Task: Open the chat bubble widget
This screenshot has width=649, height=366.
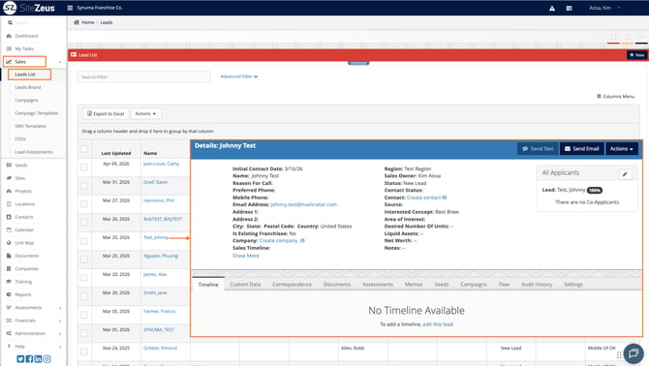Action: click(634, 353)
